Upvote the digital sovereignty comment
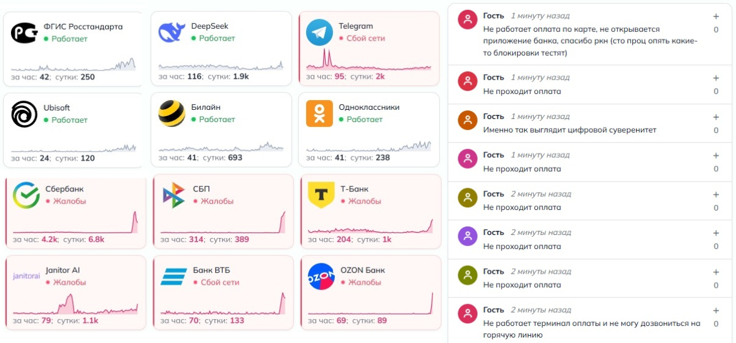This screenshot has height=343, width=736. (x=716, y=117)
